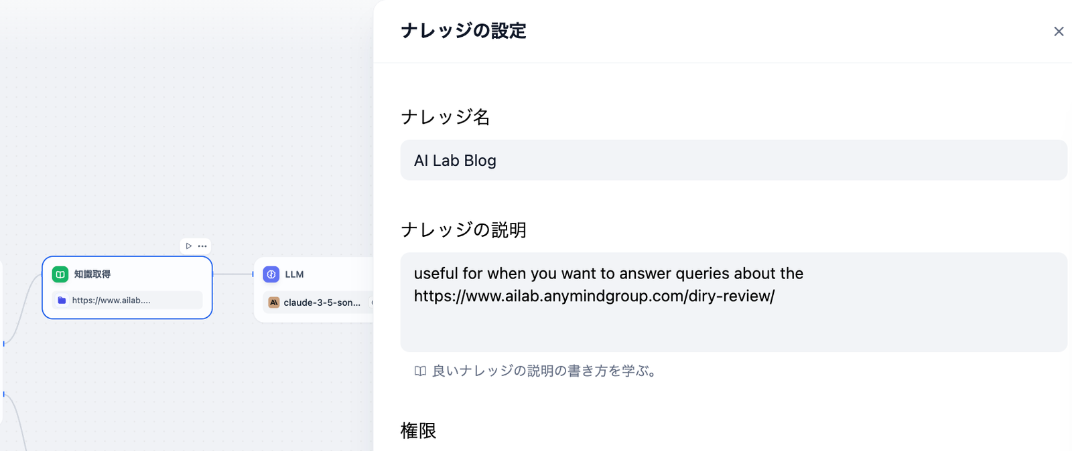The height and width of the screenshot is (451, 1072).
Task: Click the play icon above the knowledge node
Action: point(190,246)
